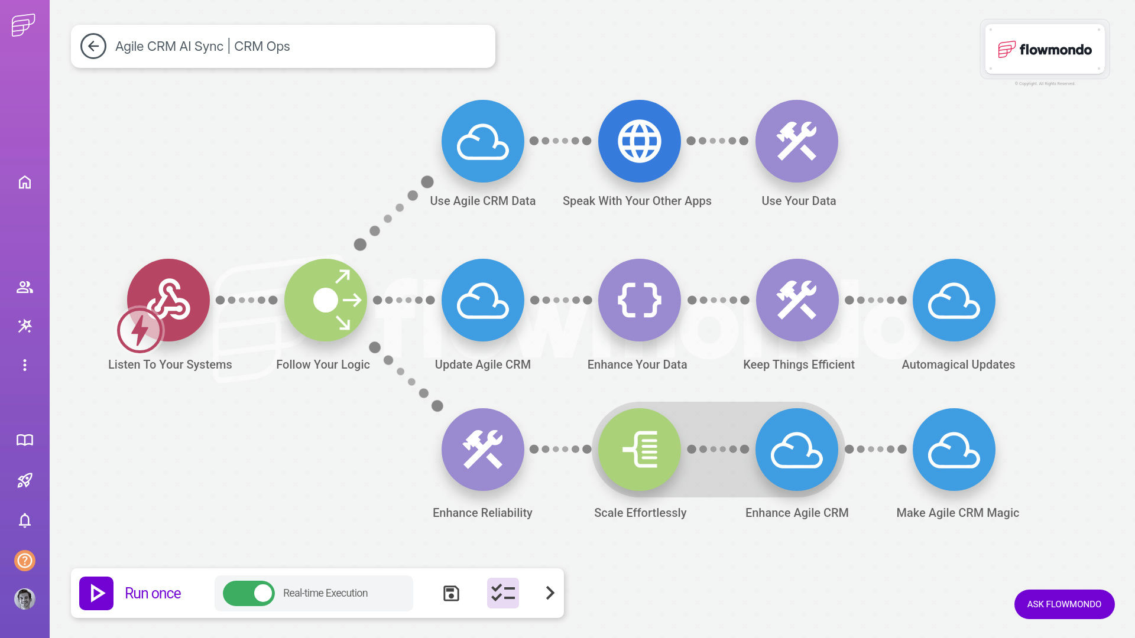Viewport: 1135px width, 638px height.
Task: Click the Run once play button
Action: tap(96, 593)
